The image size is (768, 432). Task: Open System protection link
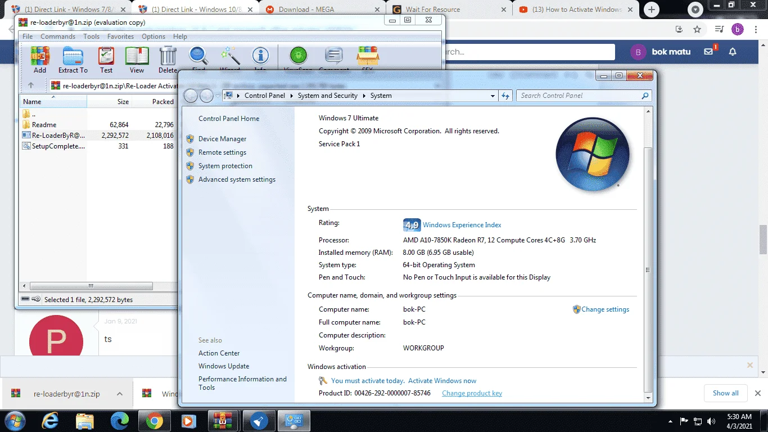tap(225, 166)
